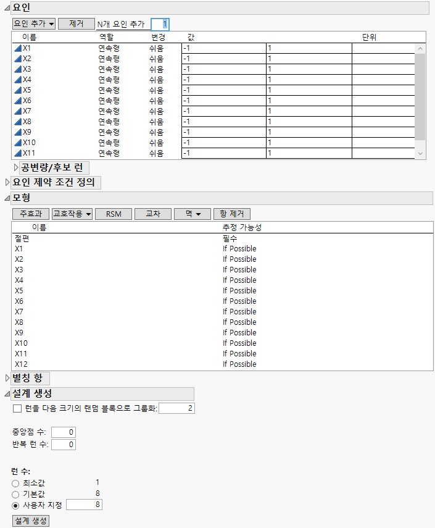Click the RSM button
Screen dimensions: 435x528
point(114,214)
